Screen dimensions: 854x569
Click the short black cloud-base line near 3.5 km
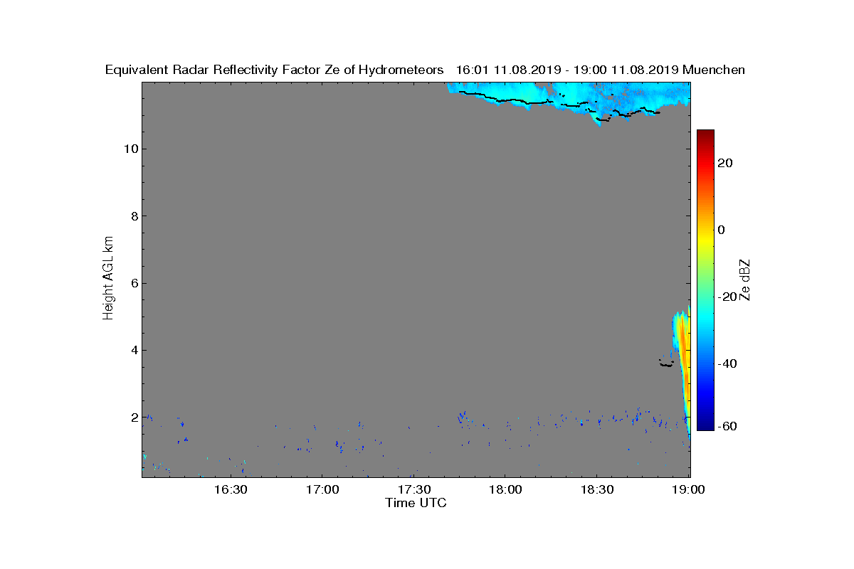coord(666,365)
